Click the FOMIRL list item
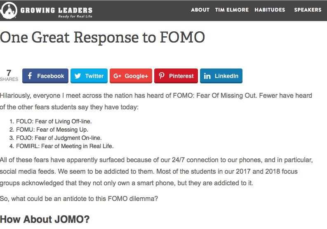The image size is (327, 229). (64, 146)
